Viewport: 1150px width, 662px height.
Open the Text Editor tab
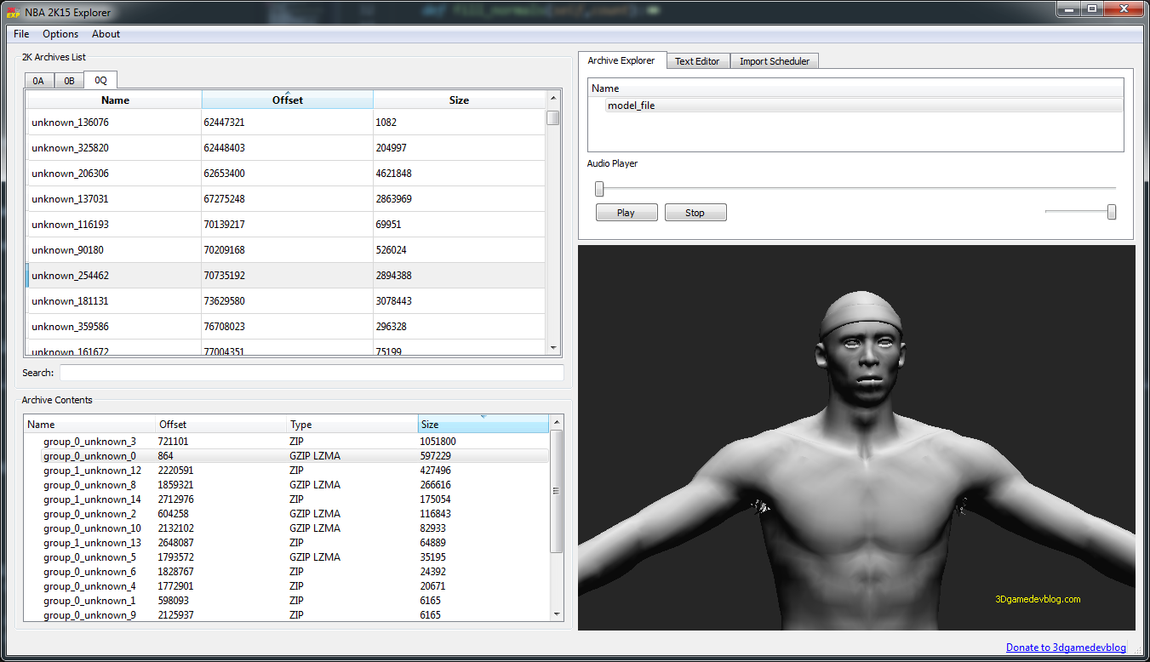pos(696,61)
